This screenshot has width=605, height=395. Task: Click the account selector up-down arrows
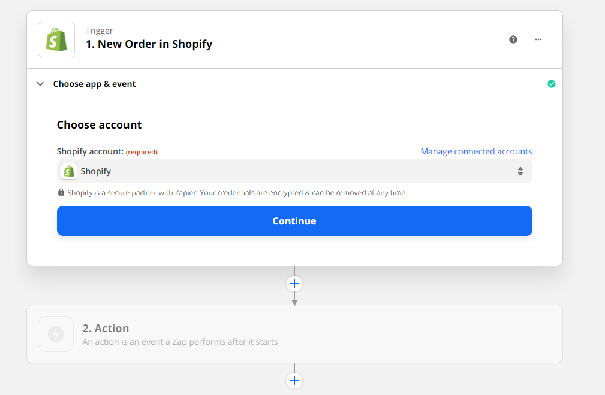520,171
